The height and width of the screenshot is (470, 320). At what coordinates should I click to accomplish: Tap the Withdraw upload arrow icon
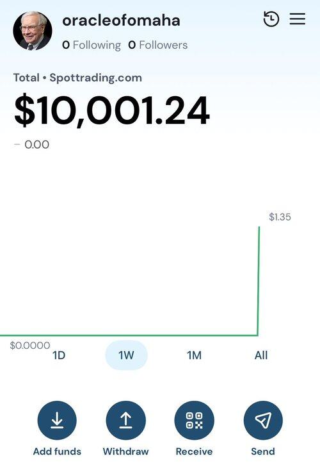pyautogui.click(x=125, y=420)
